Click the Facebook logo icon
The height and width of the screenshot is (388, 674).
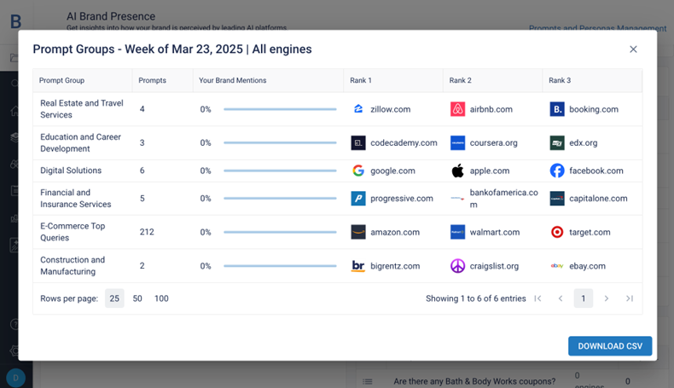557,171
